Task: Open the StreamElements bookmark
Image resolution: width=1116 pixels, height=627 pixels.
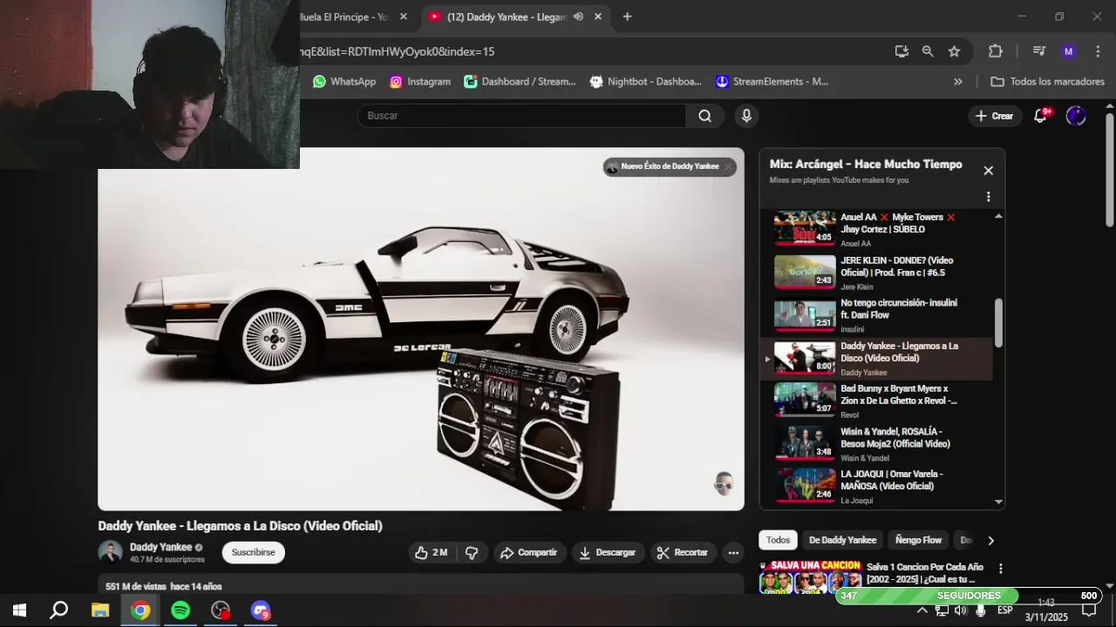Action: [772, 82]
